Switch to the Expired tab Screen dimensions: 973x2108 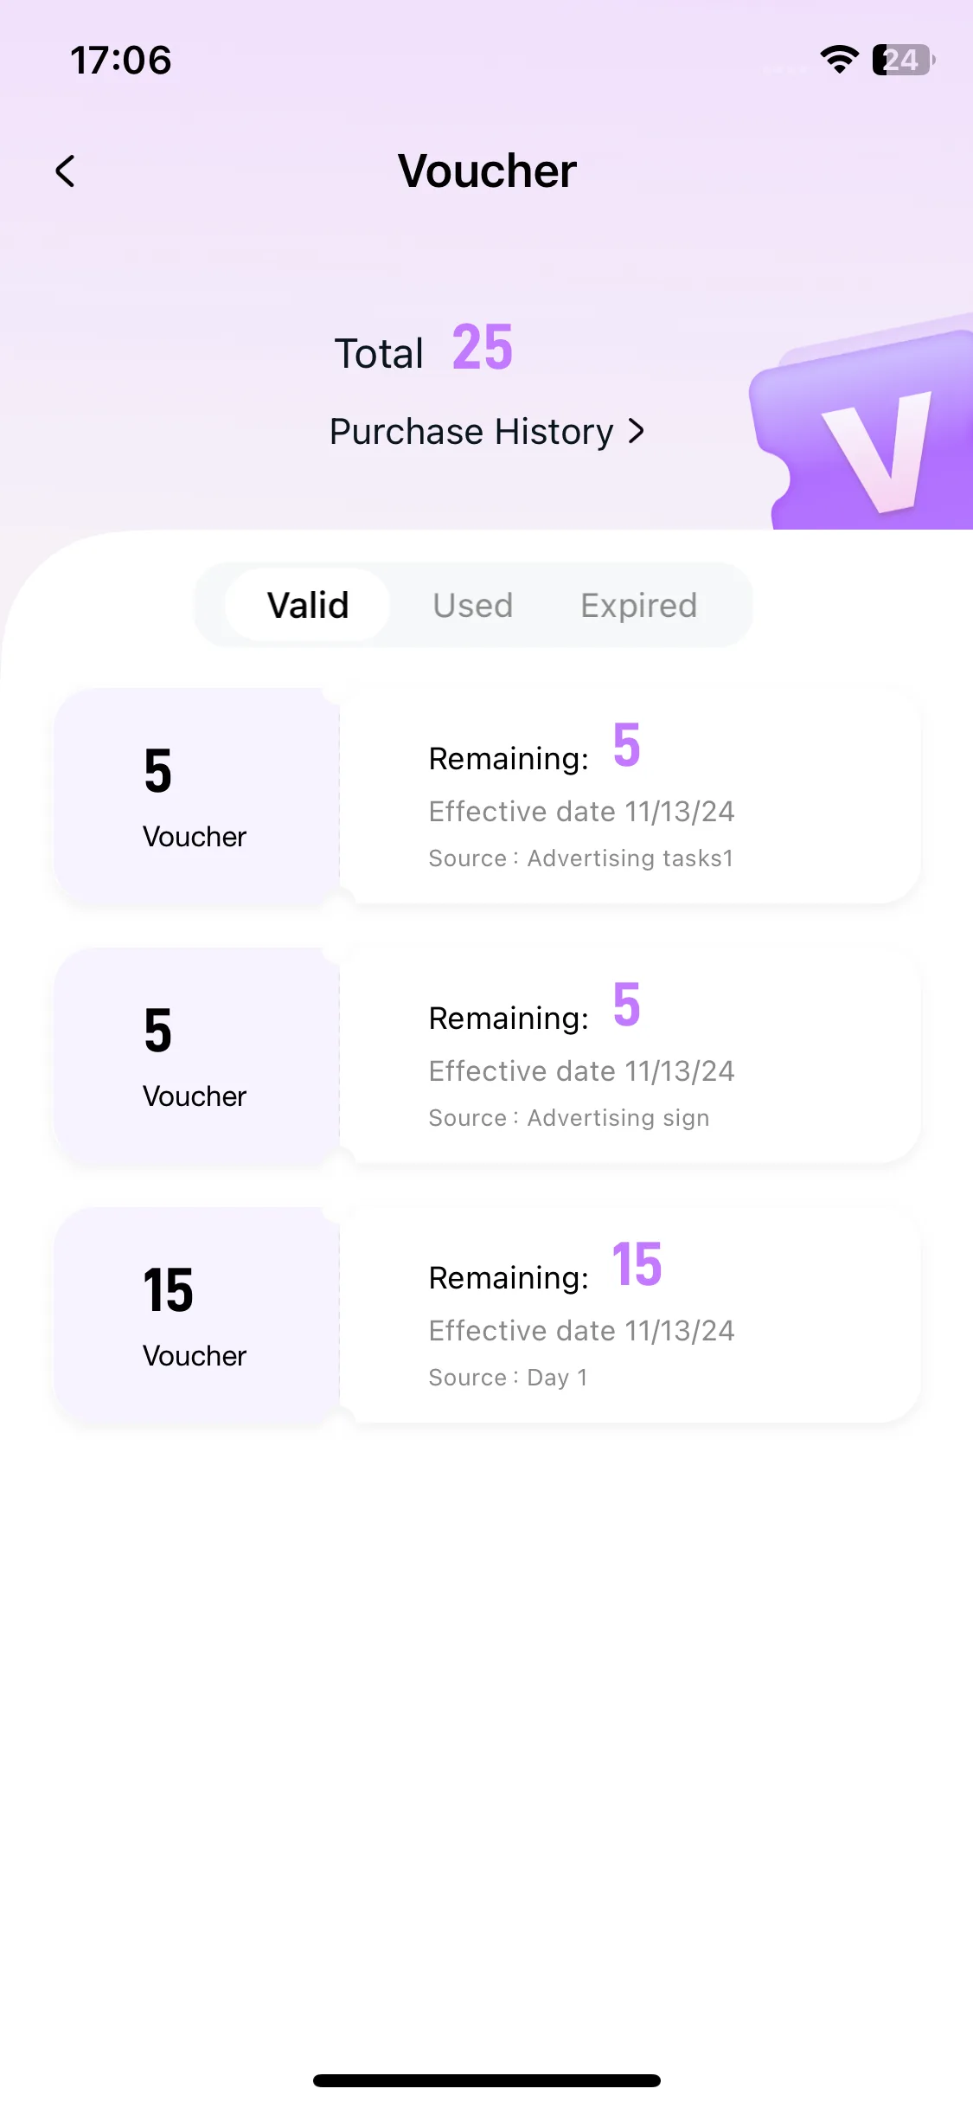[x=638, y=605]
